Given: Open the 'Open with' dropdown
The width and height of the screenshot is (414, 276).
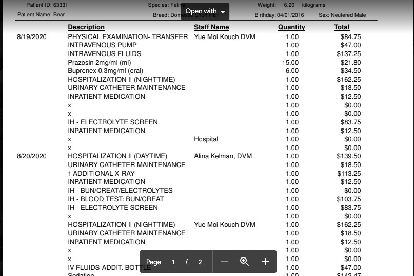Looking at the screenshot, I should [x=205, y=11].
